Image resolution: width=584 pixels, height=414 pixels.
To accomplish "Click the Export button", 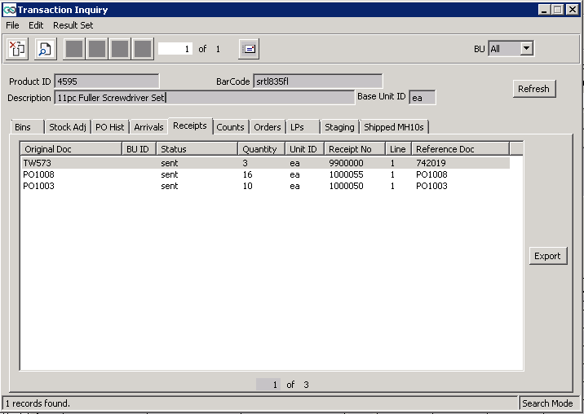I will 547,256.
